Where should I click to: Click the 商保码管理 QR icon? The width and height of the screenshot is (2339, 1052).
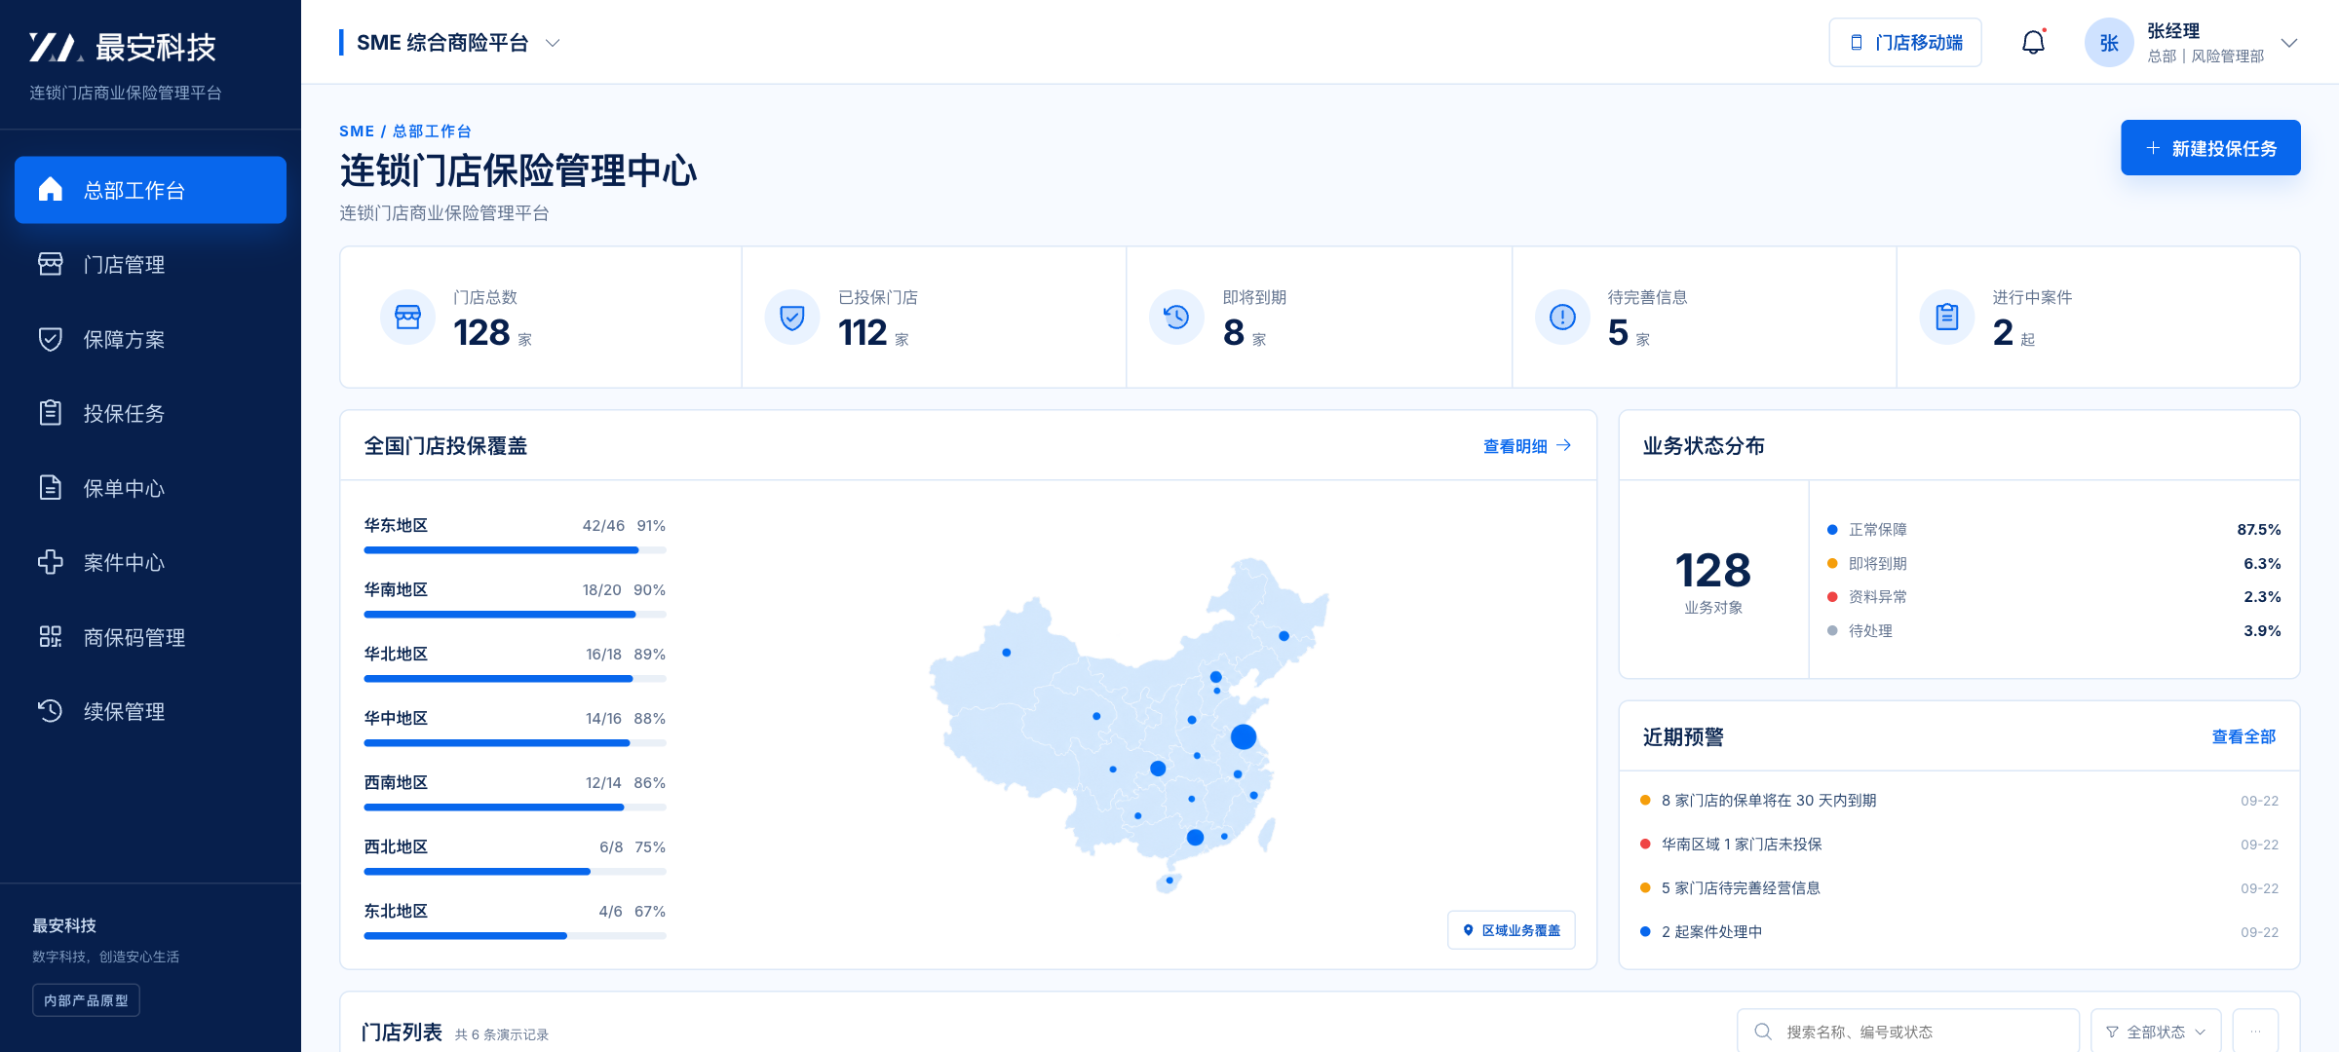pyautogui.click(x=51, y=637)
